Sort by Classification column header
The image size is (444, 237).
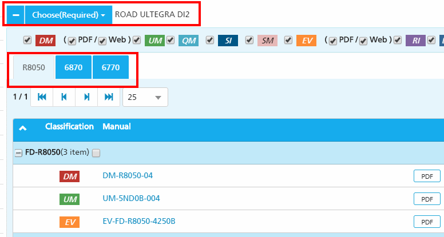[69, 126]
